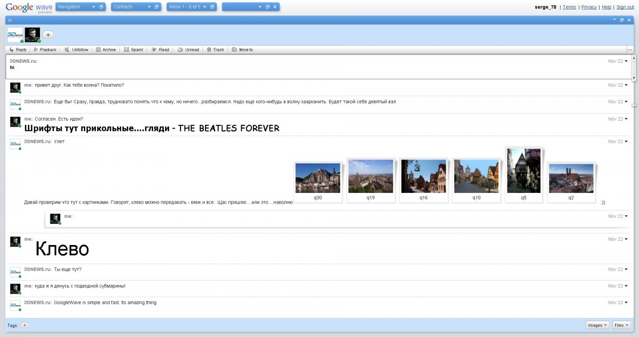Restore the unnamed minimized panel
639x337 pixels.
pyautogui.click(x=267, y=7)
